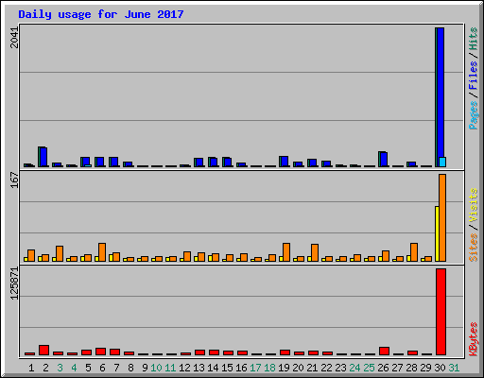This screenshot has height=378, width=484.
Task: Click the blue hits bar for day 19
Action: [x=285, y=162]
